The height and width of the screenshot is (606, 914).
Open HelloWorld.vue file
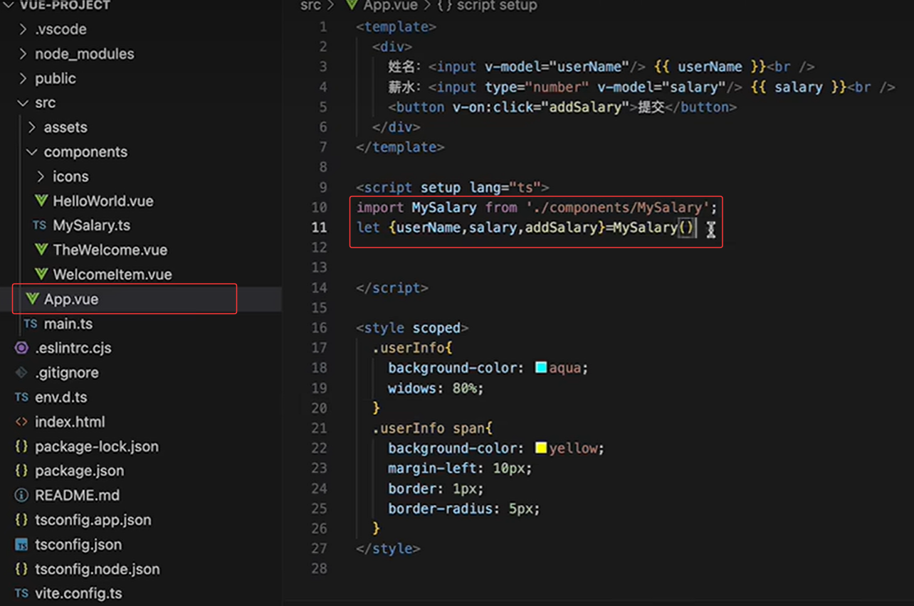click(x=103, y=201)
